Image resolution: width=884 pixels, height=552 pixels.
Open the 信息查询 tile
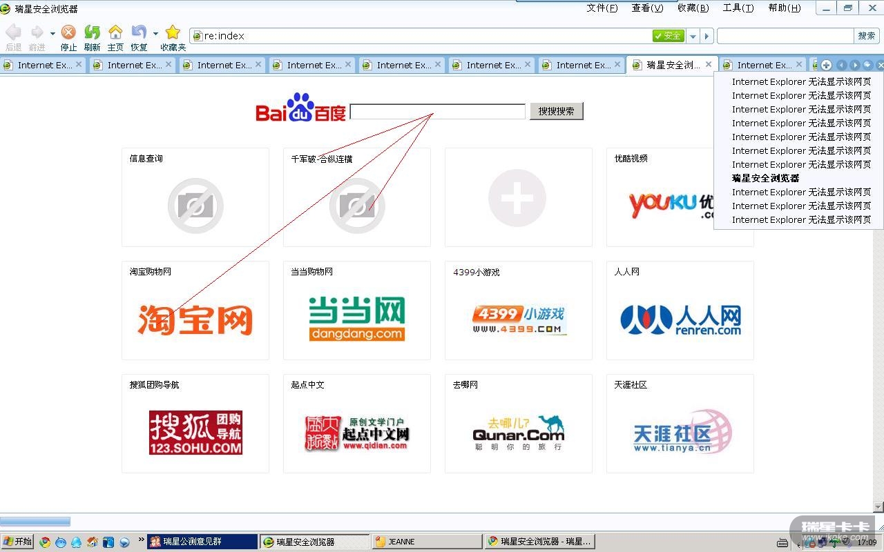(195, 197)
